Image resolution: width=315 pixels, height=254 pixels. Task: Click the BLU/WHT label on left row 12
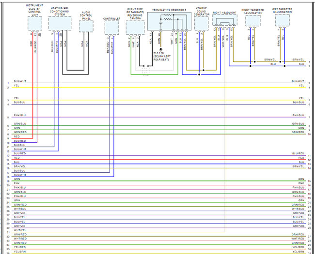click(20, 149)
